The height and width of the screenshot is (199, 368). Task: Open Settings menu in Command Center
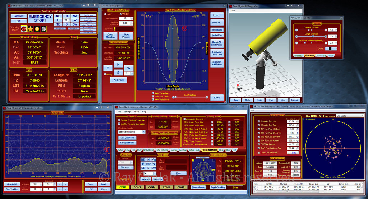click(x=127, y=112)
